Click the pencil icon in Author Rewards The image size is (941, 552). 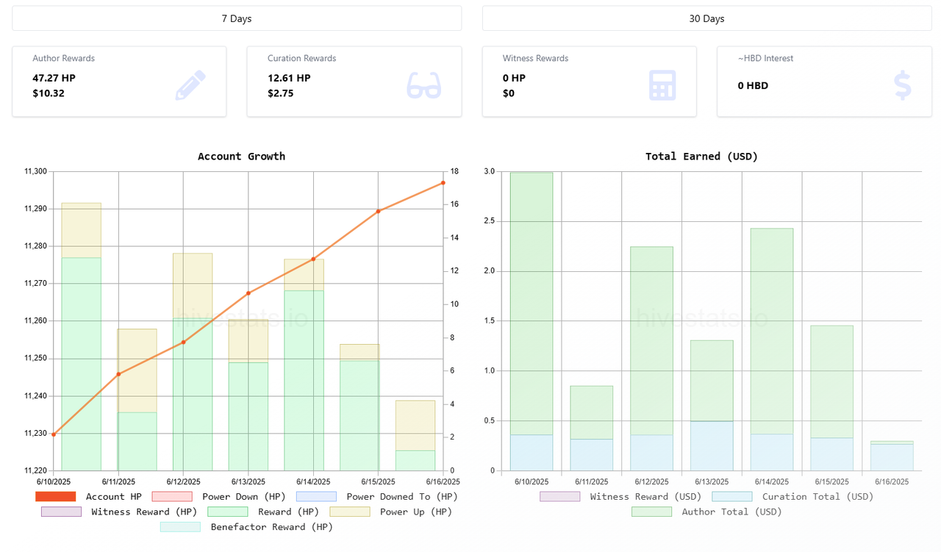(191, 85)
